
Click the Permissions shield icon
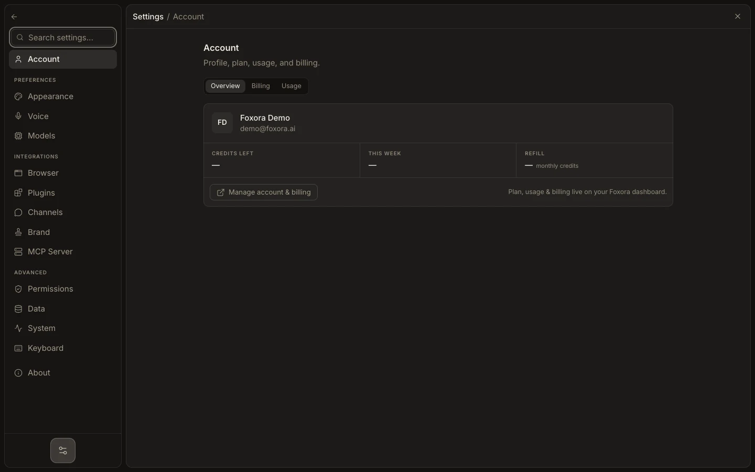18,289
